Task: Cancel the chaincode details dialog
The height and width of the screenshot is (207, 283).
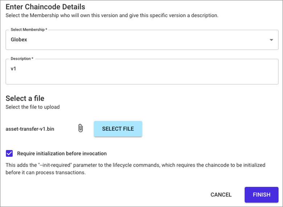Action: pos(221,195)
